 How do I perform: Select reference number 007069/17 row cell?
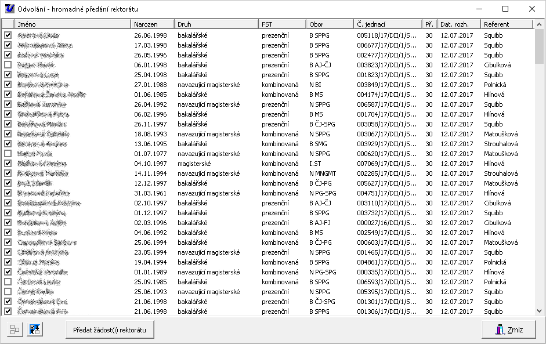click(x=386, y=164)
